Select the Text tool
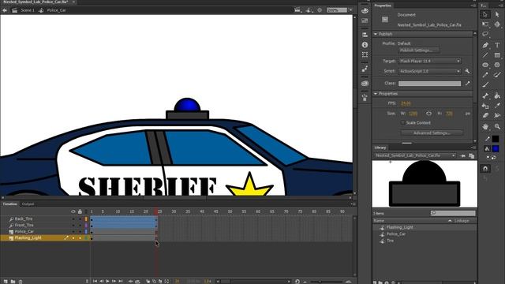The width and height of the screenshot is (505, 284). 497,45
